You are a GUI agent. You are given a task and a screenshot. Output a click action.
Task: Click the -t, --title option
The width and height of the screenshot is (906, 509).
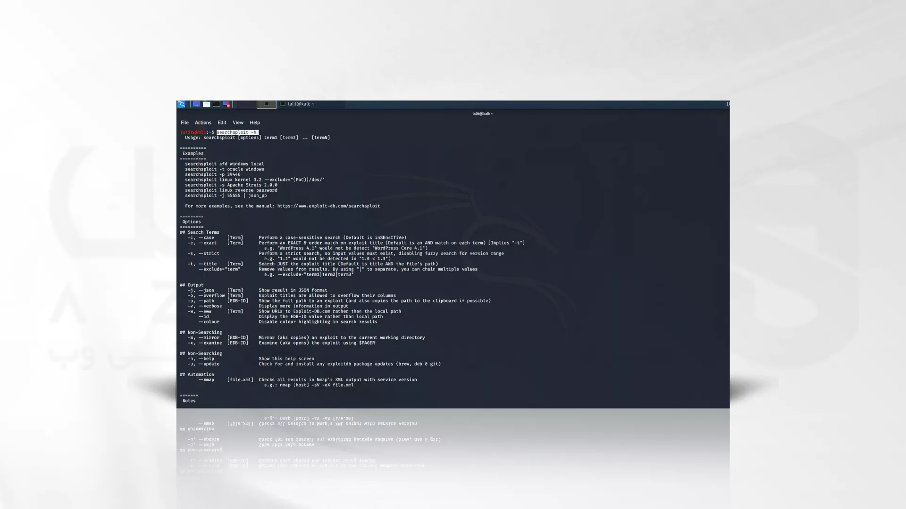click(202, 264)
